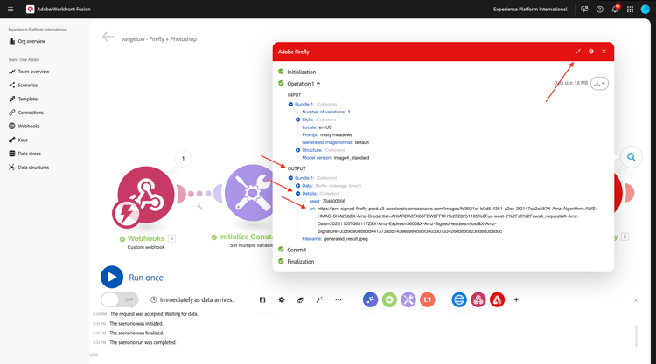The height and width of the screenshot is (364, 656).
Task: Open the user profile avatar
Action: 646,10
